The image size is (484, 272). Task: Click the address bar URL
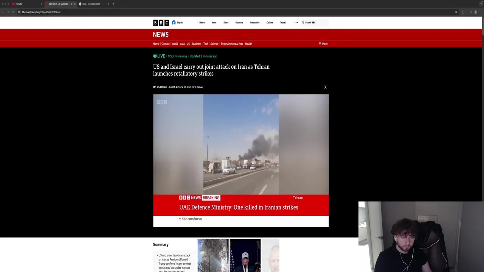(41, 12)
